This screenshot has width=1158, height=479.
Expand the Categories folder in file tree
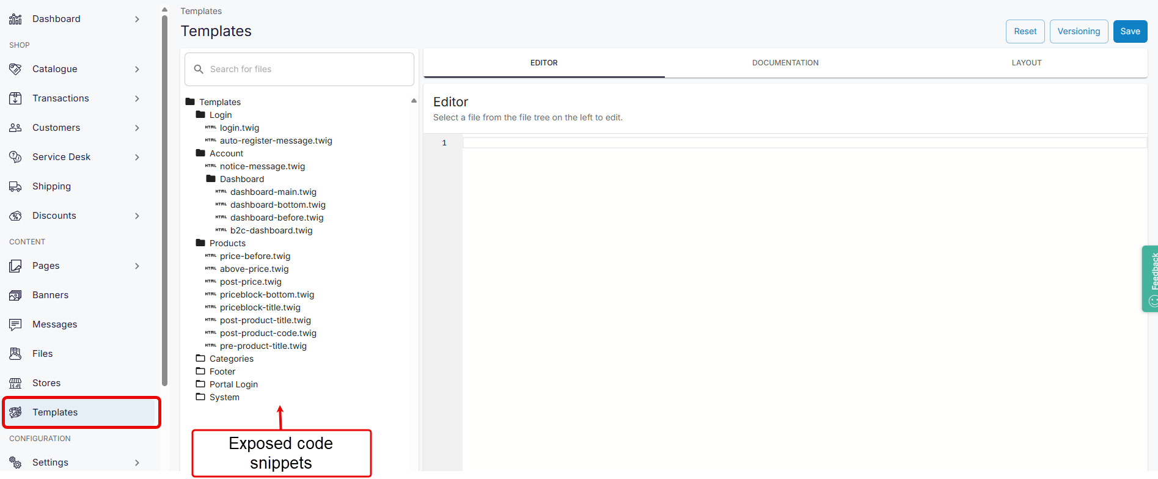pos(230,359)
